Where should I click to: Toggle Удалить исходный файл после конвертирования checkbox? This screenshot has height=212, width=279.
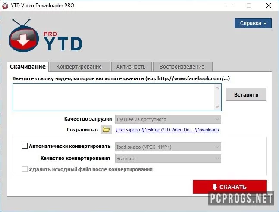[25, 169]
